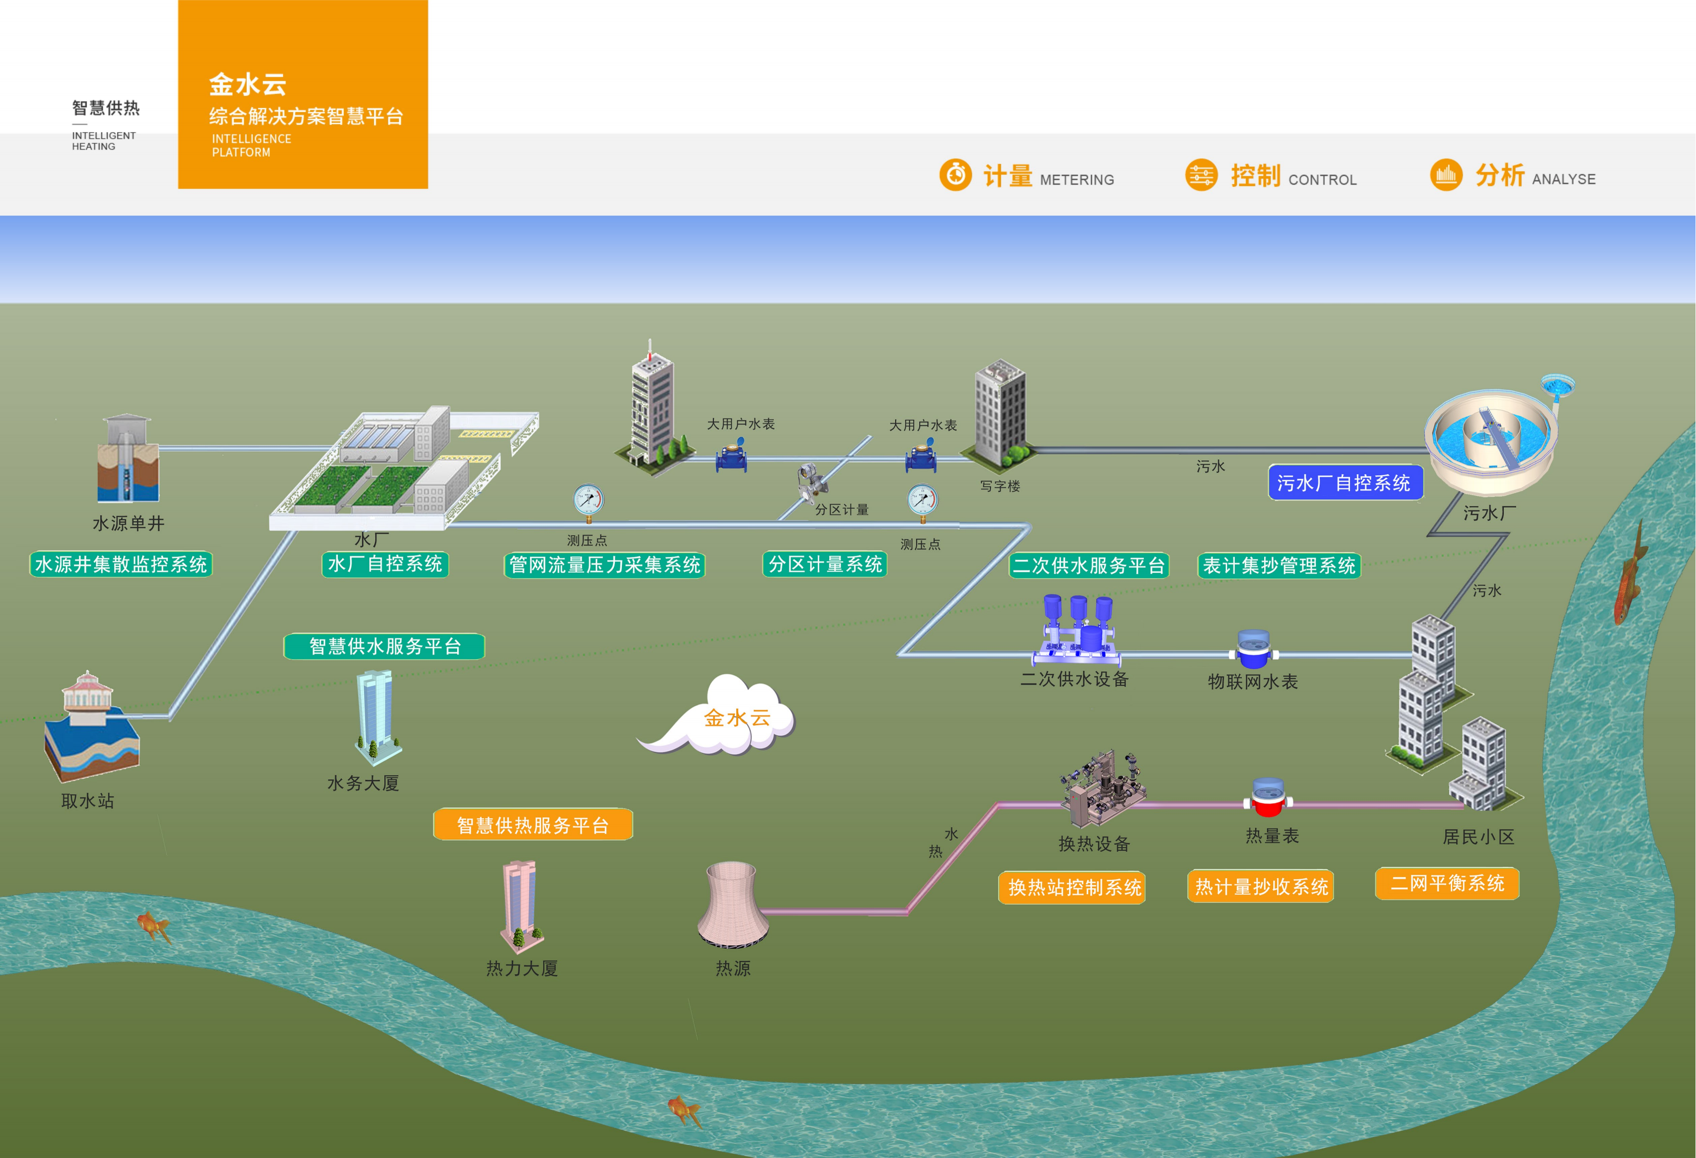The image size is (1696, 1158).
Task: Click the 智慧供热服务平台 orange button
Action: pos(533,824)
